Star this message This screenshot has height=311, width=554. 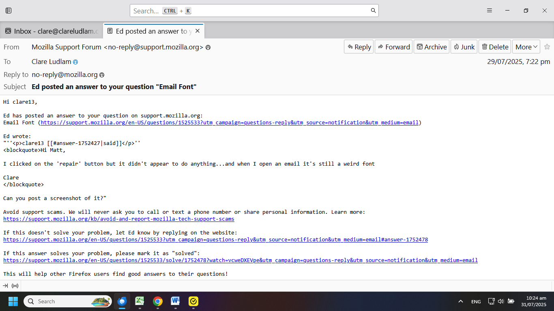547,47
